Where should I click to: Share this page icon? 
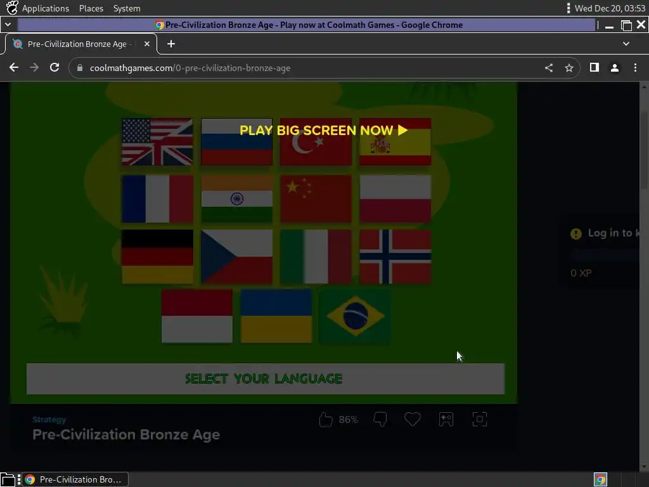[549, 68]
